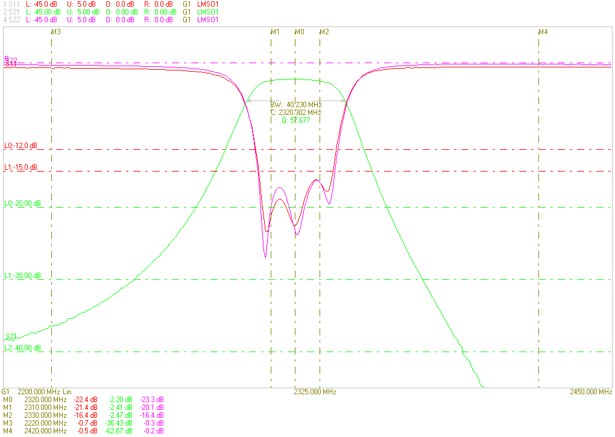Screen dimensions: 615x437
Task: Click the '-0.7 dB' S11 value for M3
Action: (88, 423)
